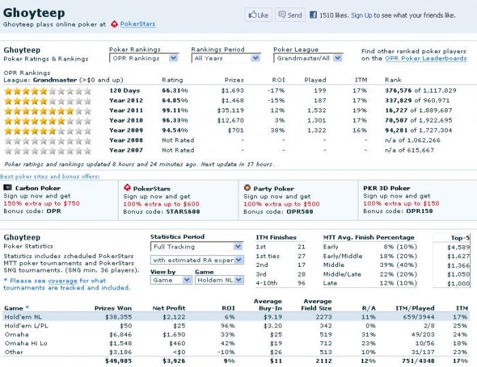Click the Party Poker chip icon

tap(247, 188)
